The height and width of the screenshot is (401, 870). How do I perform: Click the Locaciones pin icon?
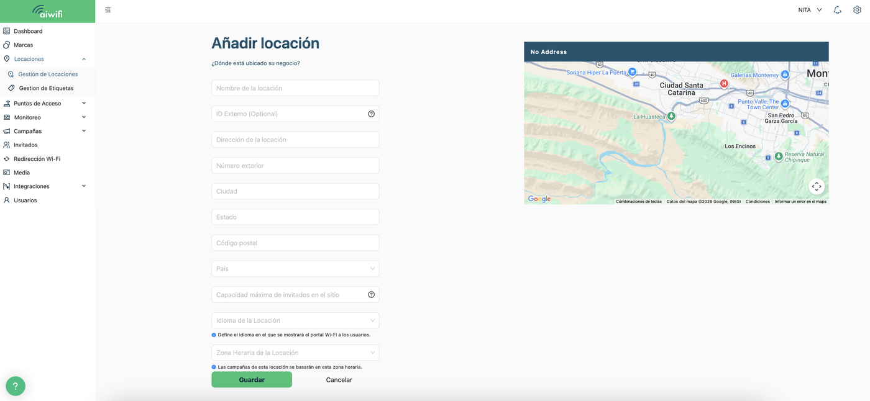pos(7,59)
